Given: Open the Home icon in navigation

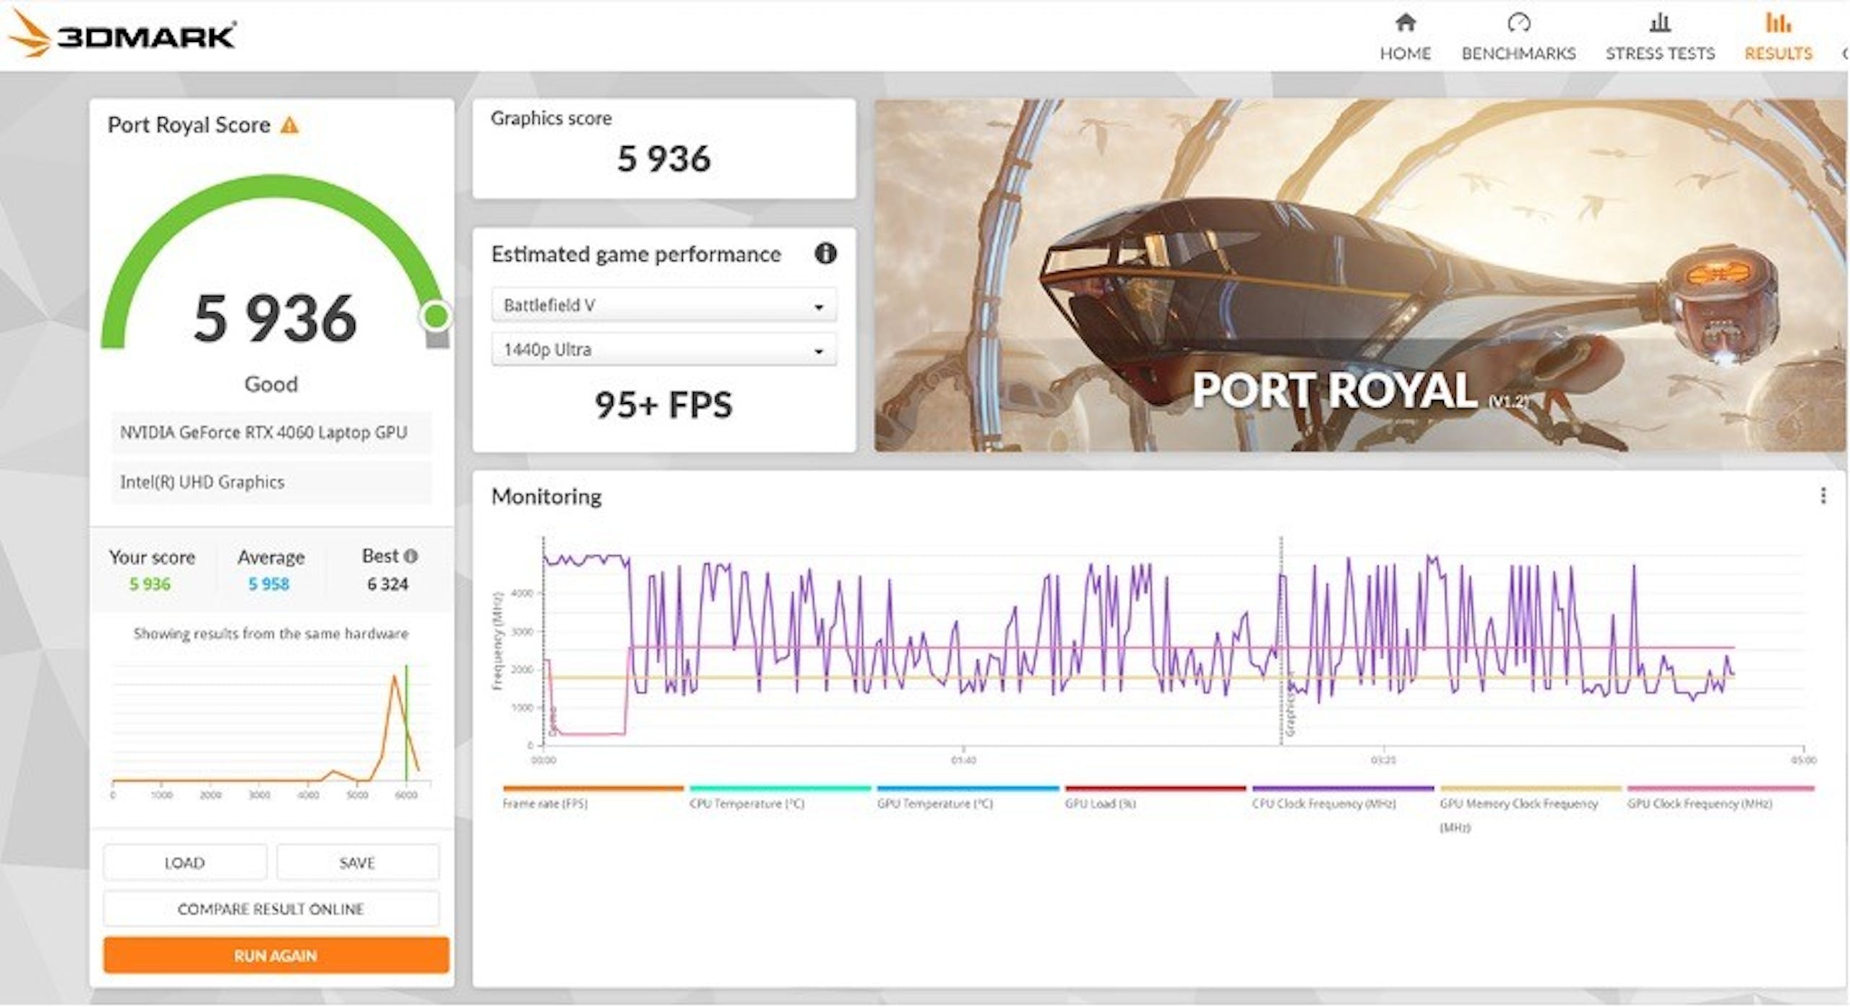Looking at the screenshot, I should [x=1405, y=23].
